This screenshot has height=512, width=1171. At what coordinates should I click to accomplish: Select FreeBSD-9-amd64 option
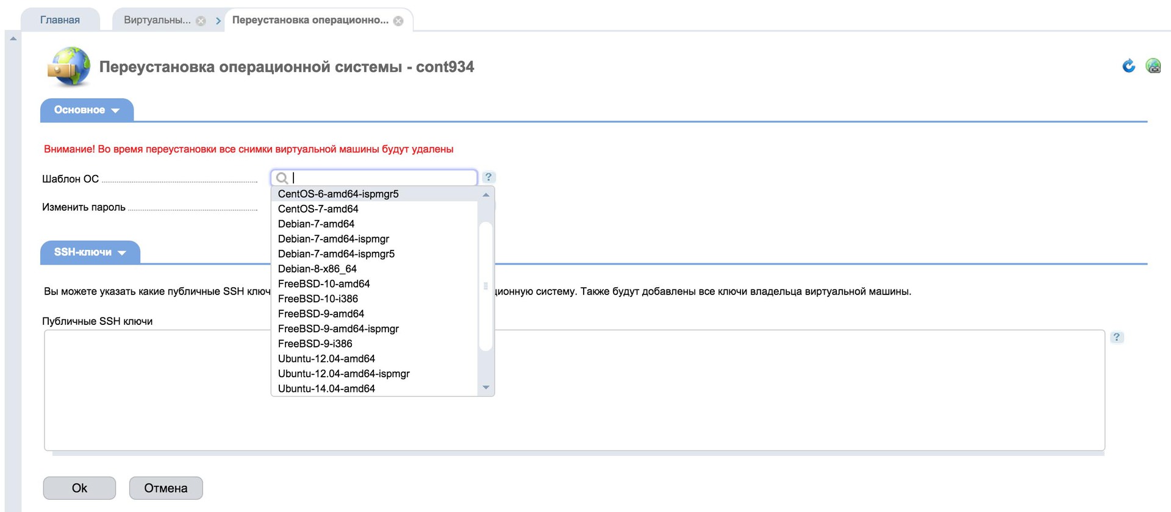374,314
